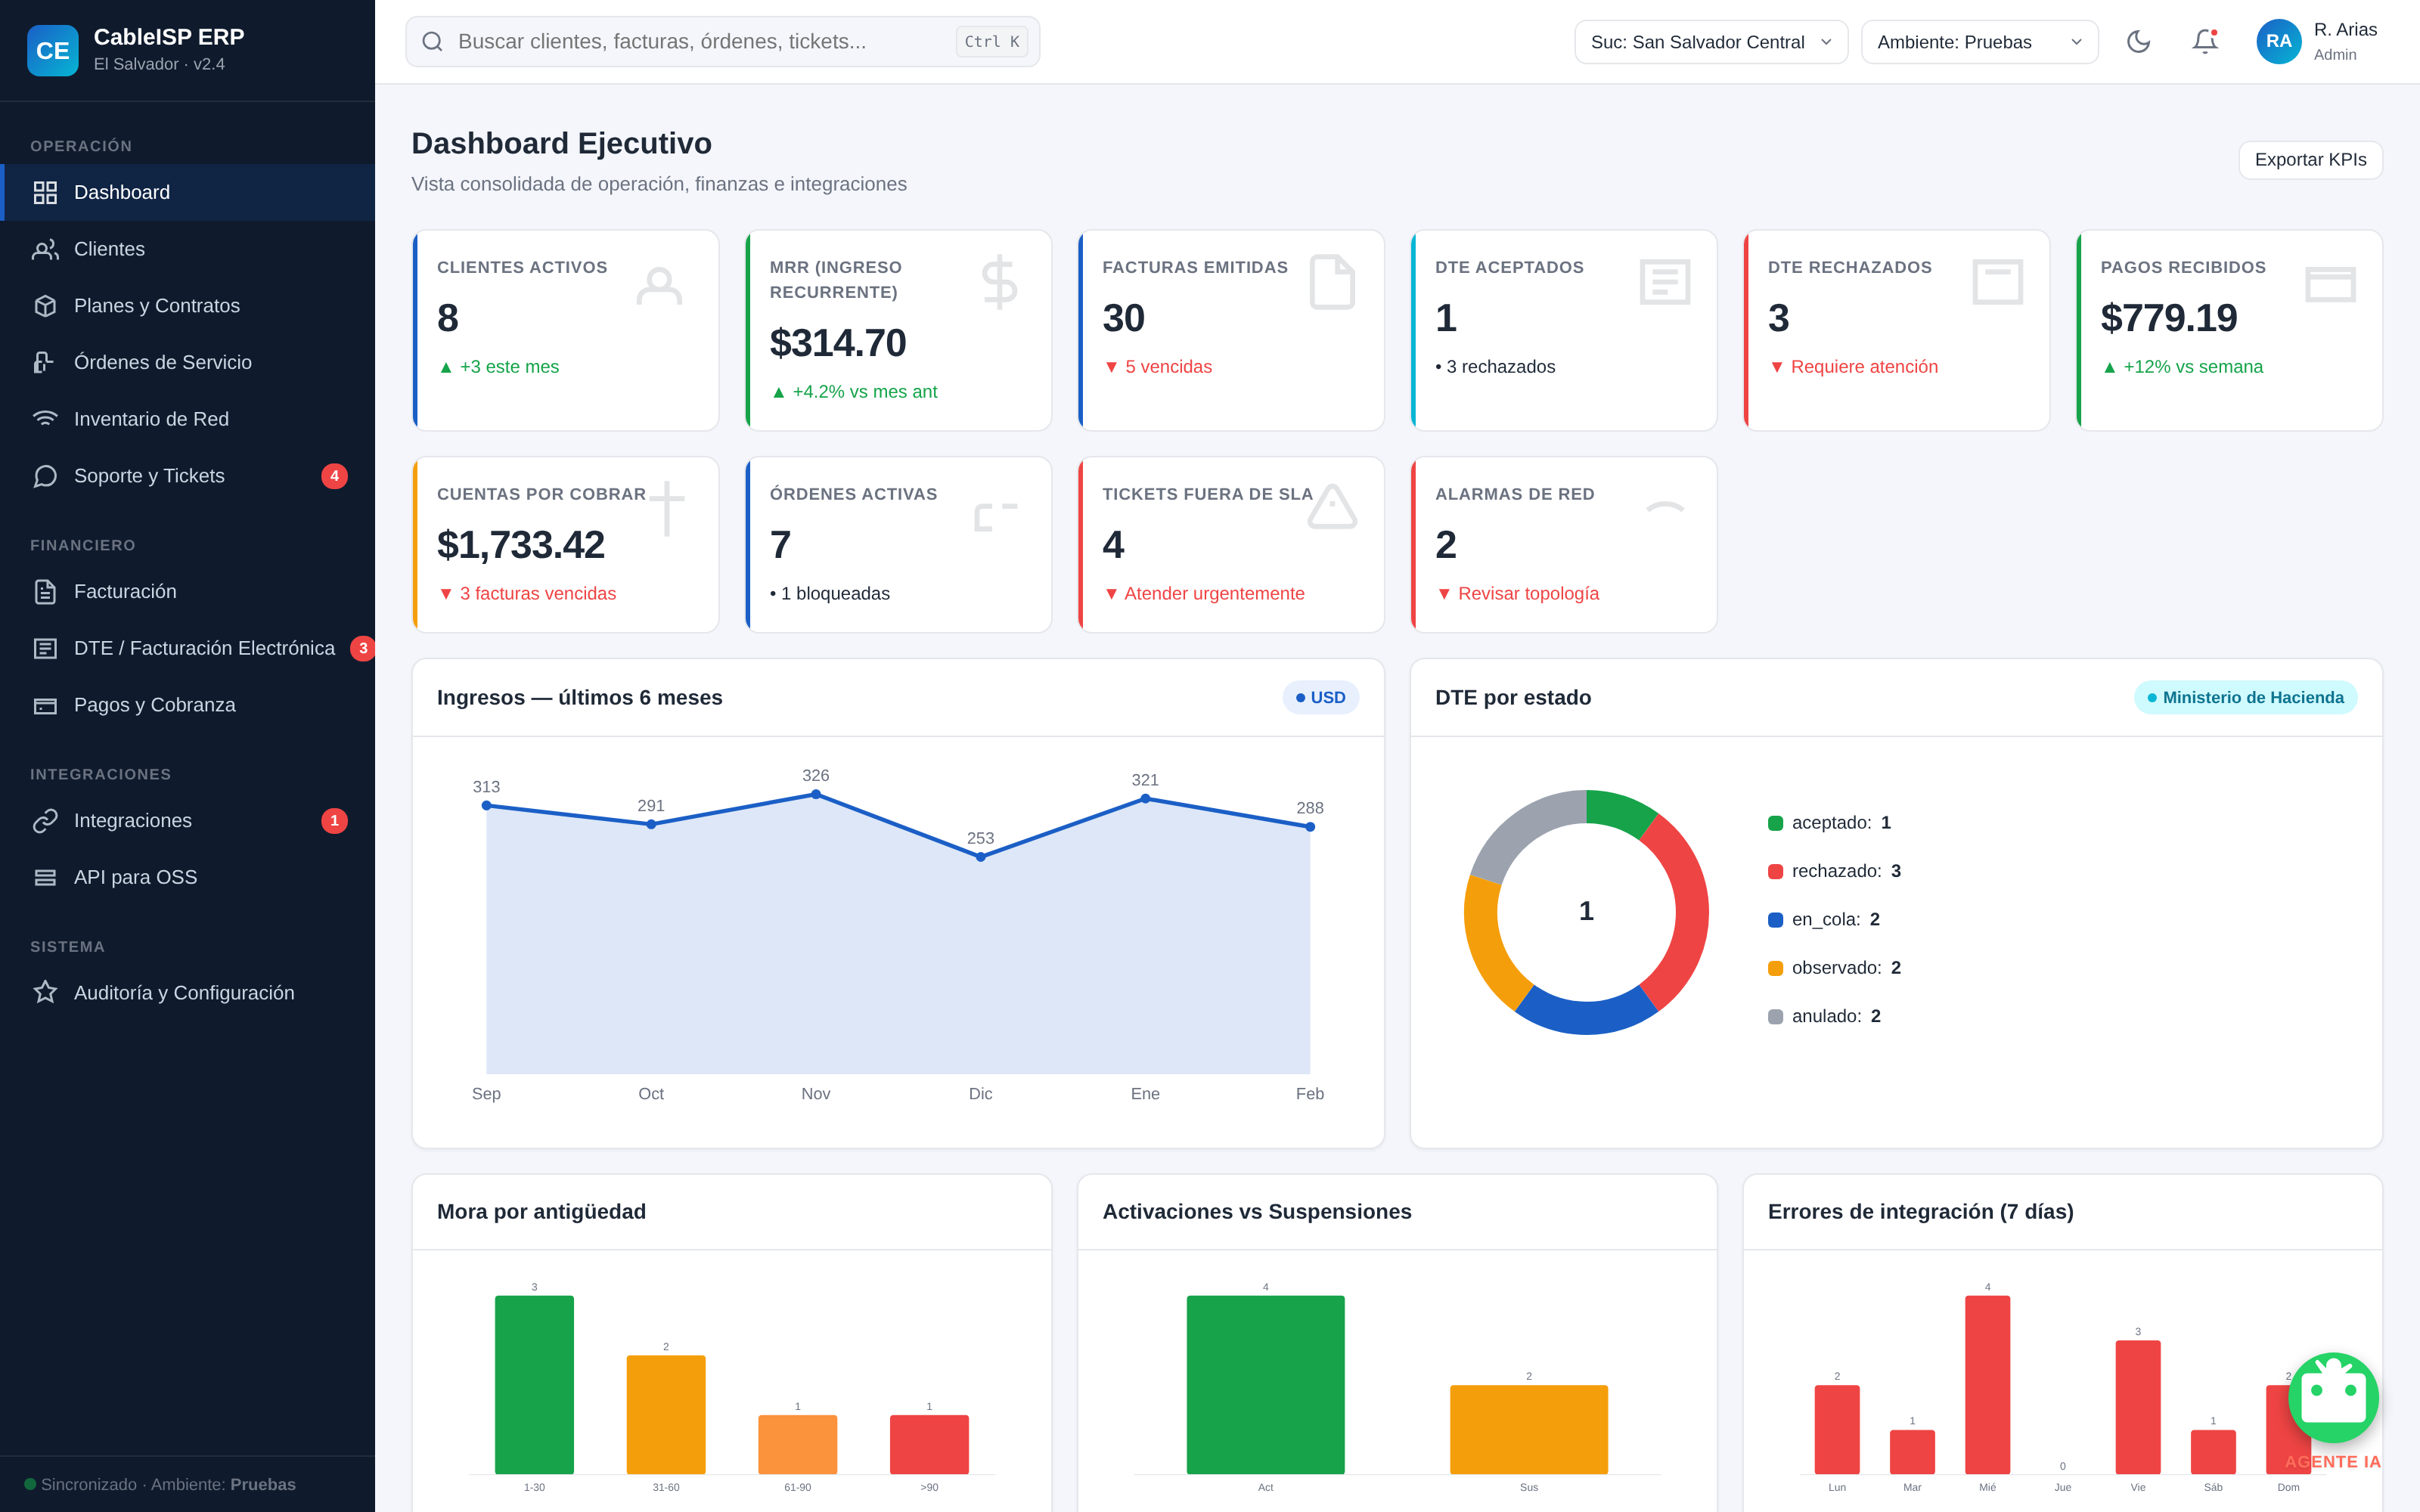Image resolution: width=2420 pixels, height=1512 pixels.
Task: Click the Integraciones link icon
Action: click(45, 821)
